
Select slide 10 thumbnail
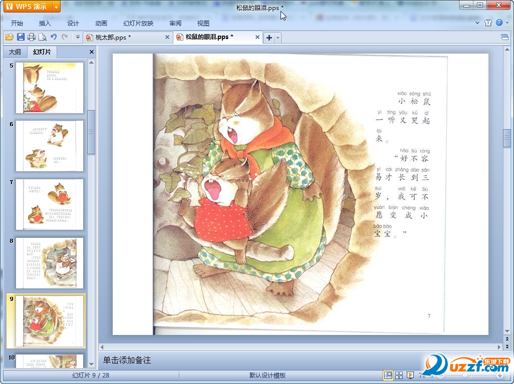tap(50, 361)
